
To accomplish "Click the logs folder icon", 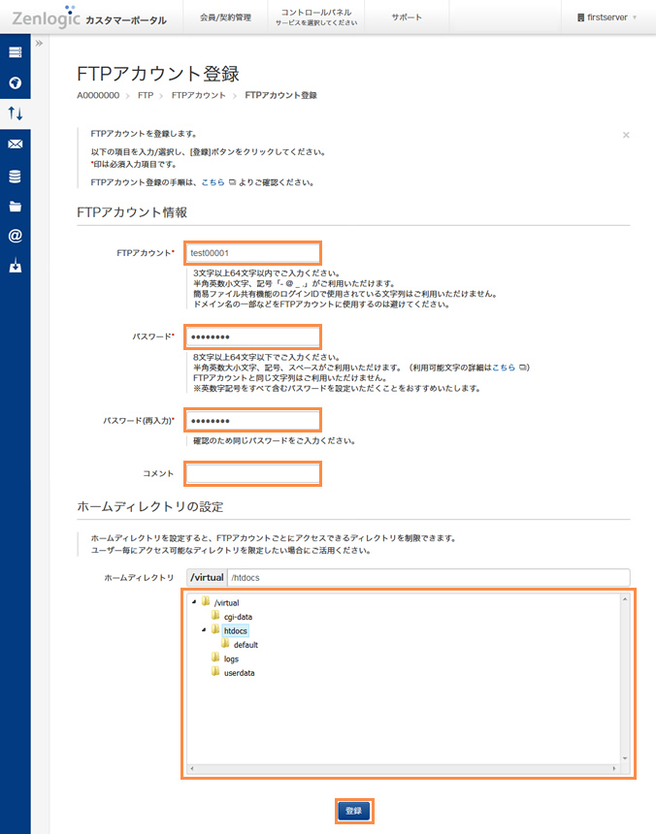I will [214, 658].
